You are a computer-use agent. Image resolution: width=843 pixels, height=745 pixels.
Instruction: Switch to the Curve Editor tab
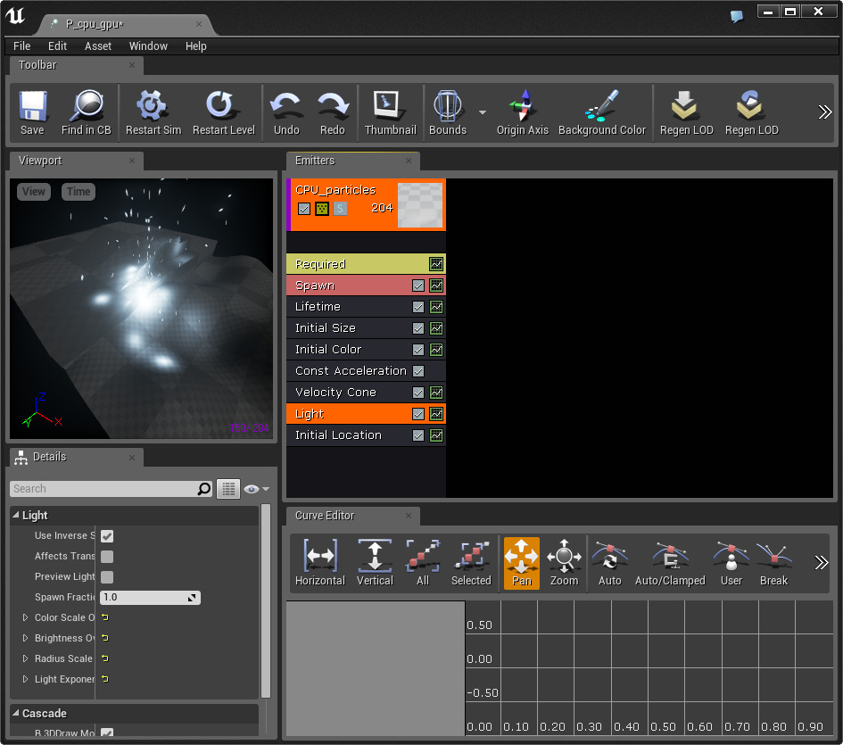tap(325, 516)
